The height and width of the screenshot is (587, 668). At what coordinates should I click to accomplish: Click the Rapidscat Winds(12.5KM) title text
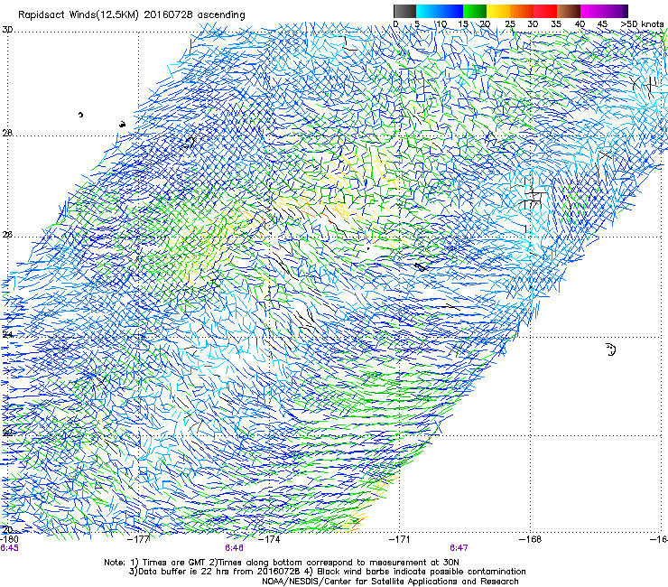131,15
